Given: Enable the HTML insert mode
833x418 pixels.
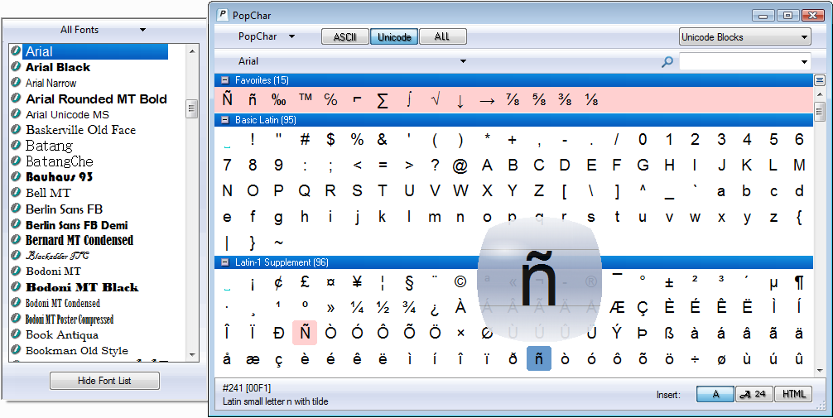Looking at the screenshot, I should [x=794, y=394].
